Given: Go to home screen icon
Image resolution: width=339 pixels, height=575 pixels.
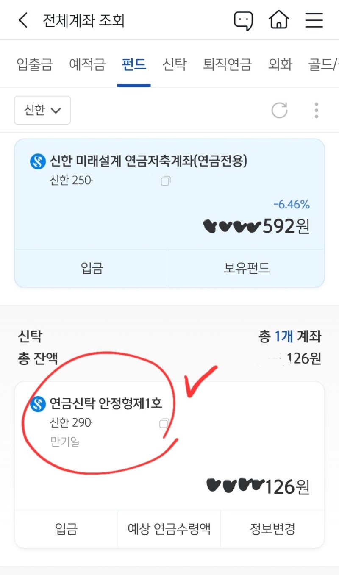Looking at the screenshot, I should point(279,20).
